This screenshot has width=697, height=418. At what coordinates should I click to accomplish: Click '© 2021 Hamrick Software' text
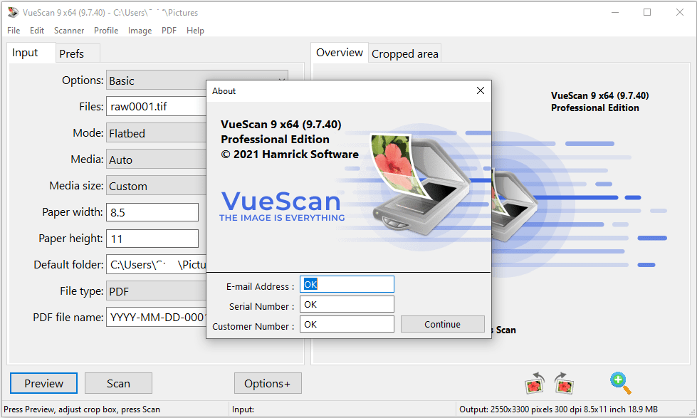click(290, 155)
